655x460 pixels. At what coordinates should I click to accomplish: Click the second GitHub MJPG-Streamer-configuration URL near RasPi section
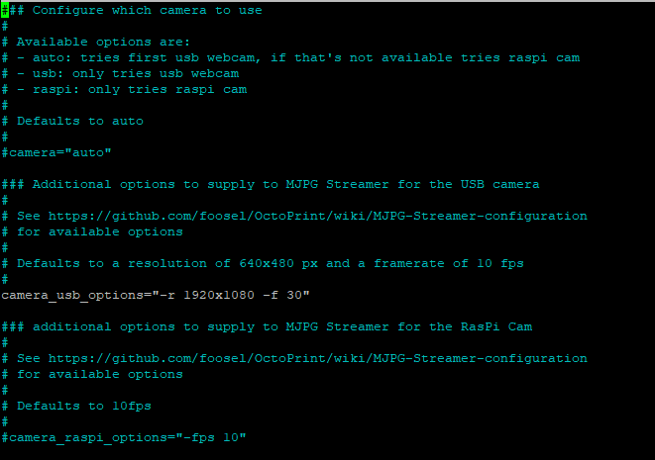317,359
